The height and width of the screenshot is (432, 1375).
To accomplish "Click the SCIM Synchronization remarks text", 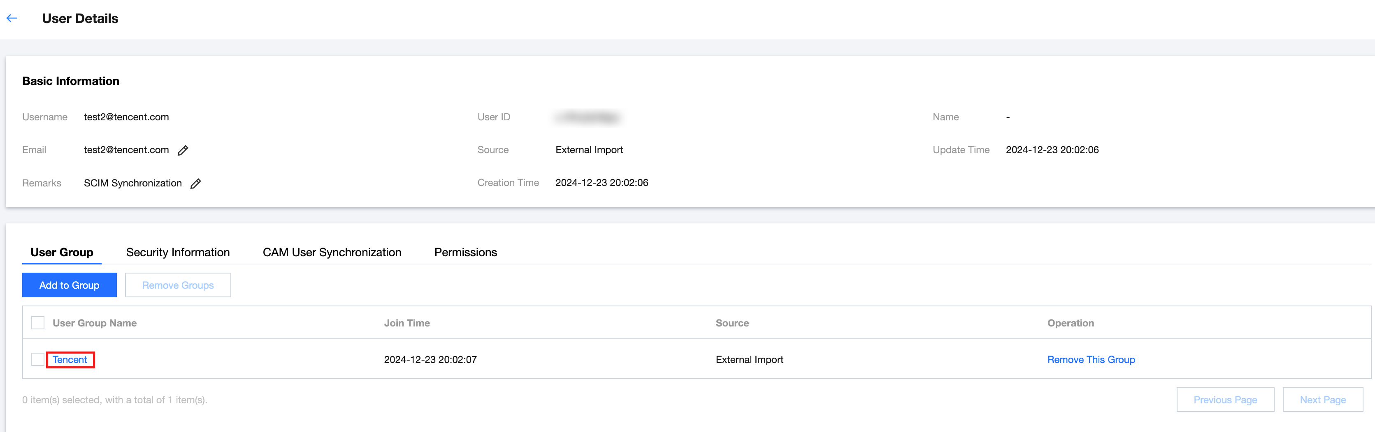I will point(133,183).
